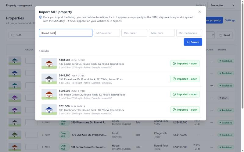Click the D-70 search box in the Properties list
The width and height of the screenshot is (244, 152).
pos(22,35)
